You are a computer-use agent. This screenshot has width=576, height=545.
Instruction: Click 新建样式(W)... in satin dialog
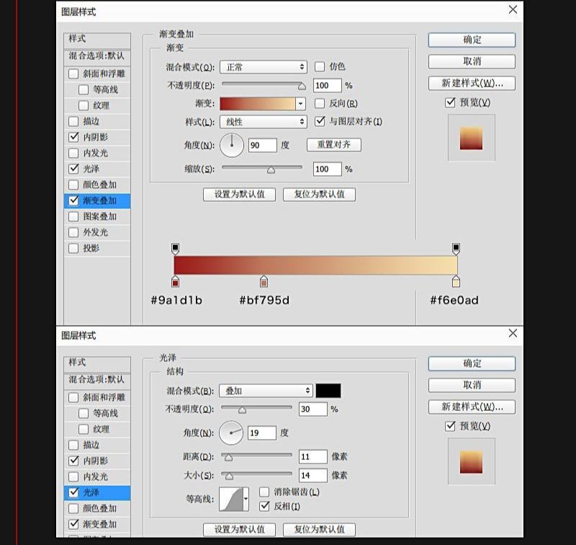[472, 407]
